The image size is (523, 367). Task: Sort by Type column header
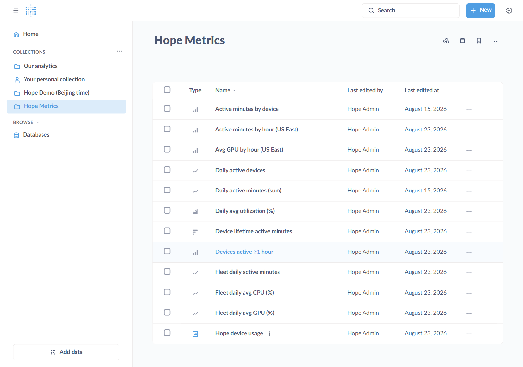[195, 90]
